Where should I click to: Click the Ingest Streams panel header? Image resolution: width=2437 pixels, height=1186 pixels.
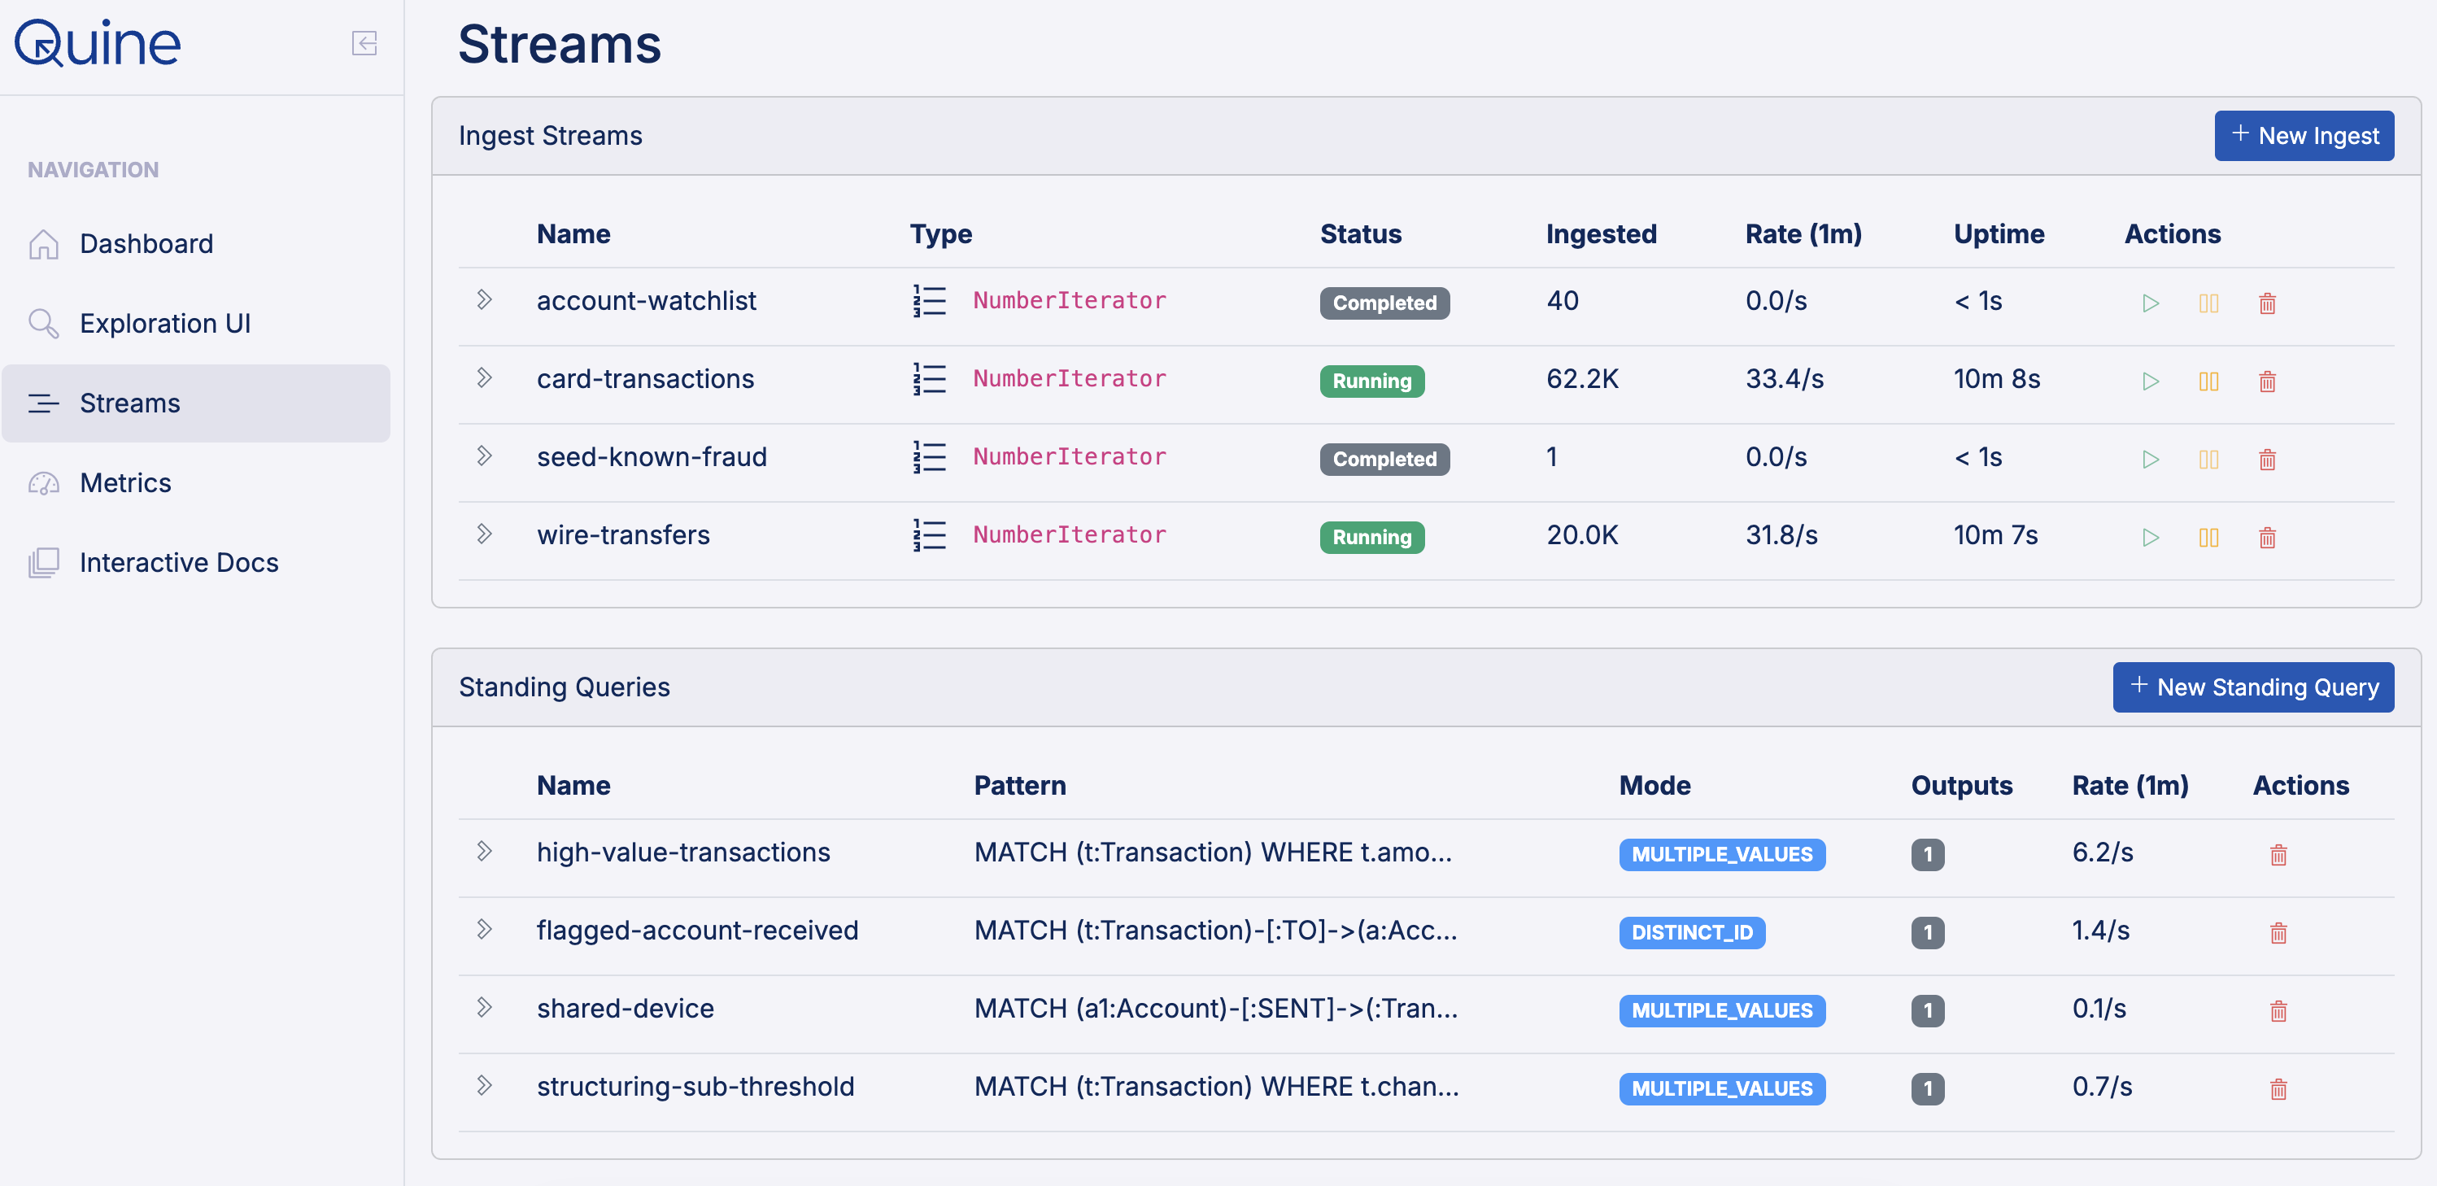click(x=1426, y=136)
